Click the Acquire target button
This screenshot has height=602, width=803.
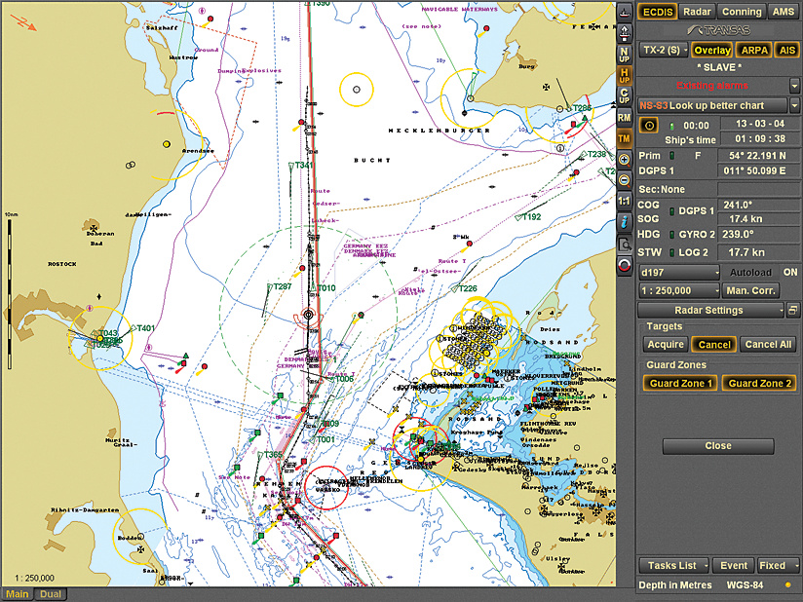(x=665, y=344)
